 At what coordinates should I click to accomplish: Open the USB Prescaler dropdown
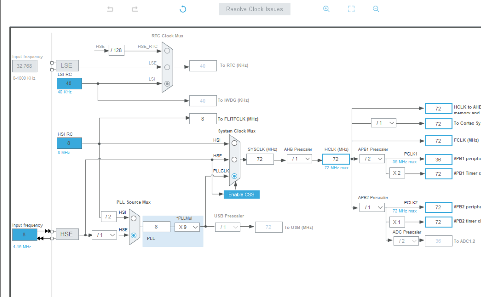tap(228, 227)
